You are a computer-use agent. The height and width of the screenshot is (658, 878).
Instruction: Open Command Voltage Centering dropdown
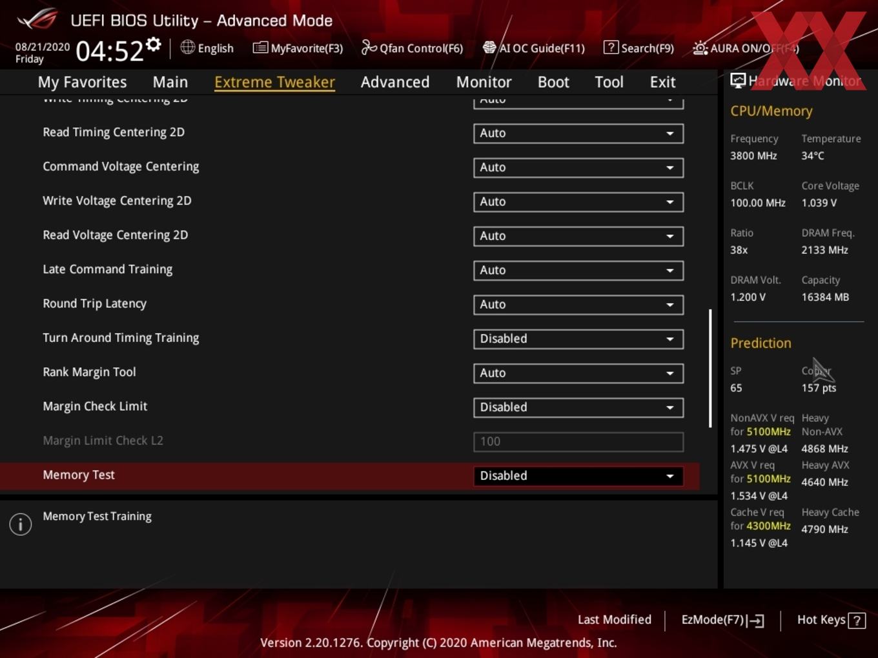tap(578, 168)
